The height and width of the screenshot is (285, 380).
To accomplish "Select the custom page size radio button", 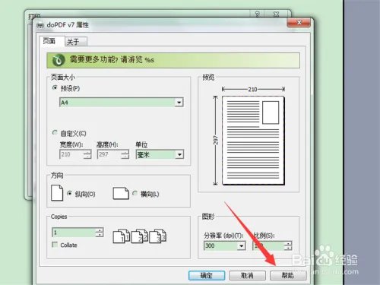I will coord(55,132).
